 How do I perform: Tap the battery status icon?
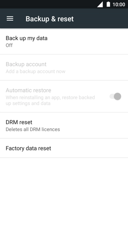(x=108, y=4)
